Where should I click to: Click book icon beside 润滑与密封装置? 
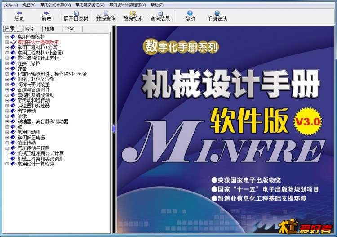[x=13, y=85]
